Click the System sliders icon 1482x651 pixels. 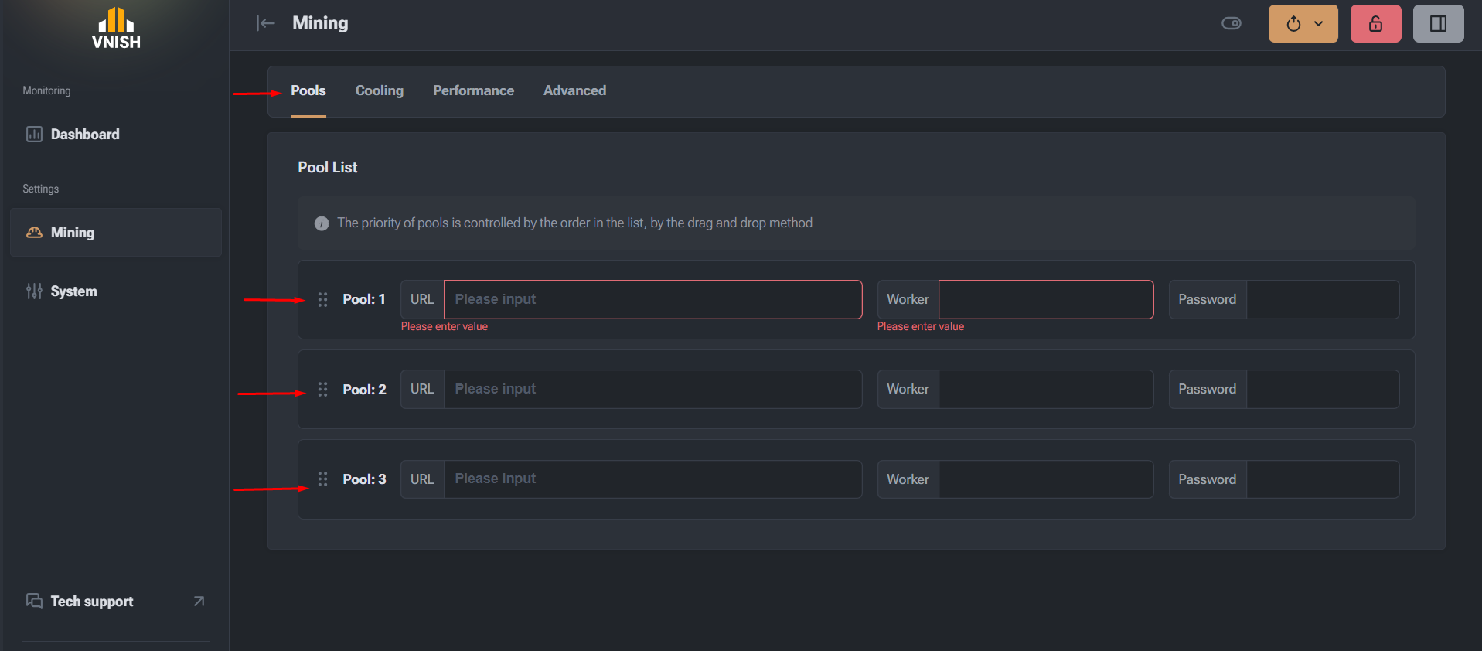[x=34, y=291]
